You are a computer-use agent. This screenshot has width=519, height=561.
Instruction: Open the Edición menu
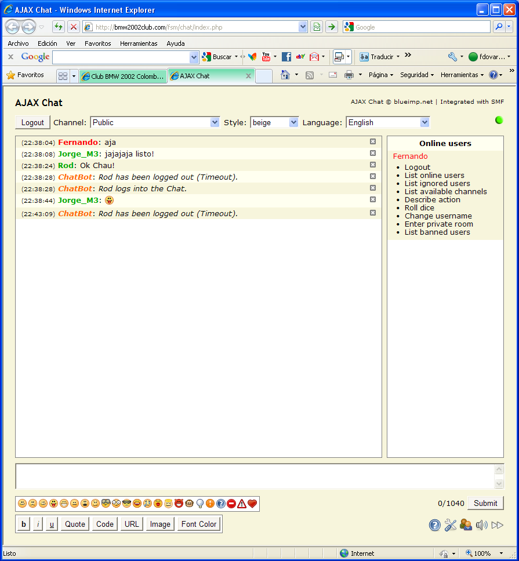coord(47,43)
